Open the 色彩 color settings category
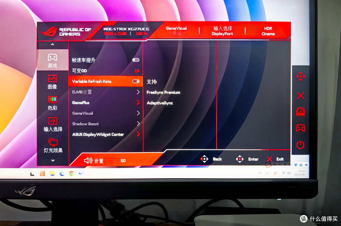This screenshot has width=341, height=226. pos(52,103)
